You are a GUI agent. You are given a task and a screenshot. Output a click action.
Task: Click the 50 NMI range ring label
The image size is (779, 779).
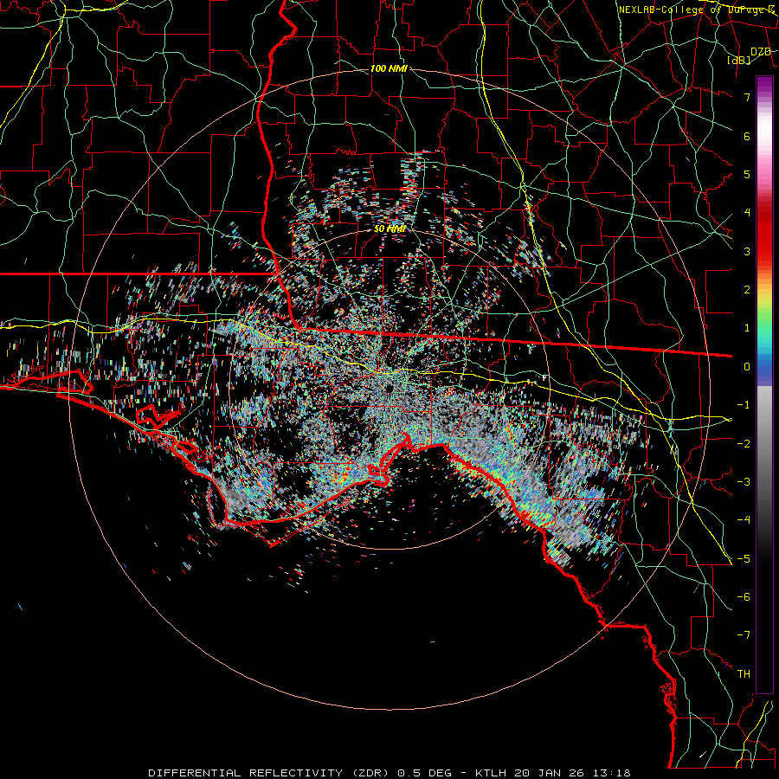(389, 229)
